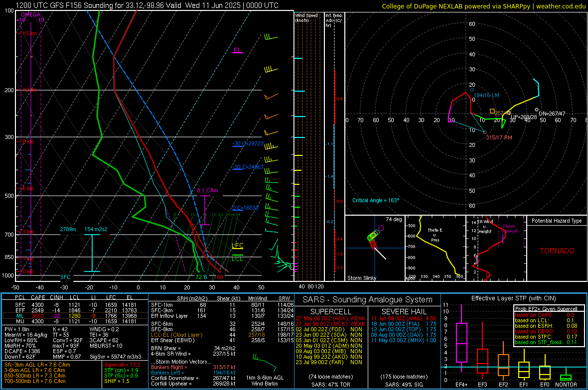Select the '154 m2s2' inflow SRH label
Image resolution: width=588 pixels, height=390 pixels.
coord(96,229)
